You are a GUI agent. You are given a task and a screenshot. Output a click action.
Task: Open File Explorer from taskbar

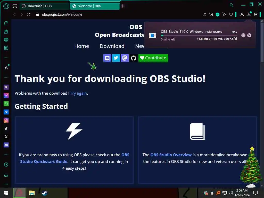pyautogui.click(x=32, y=193)
